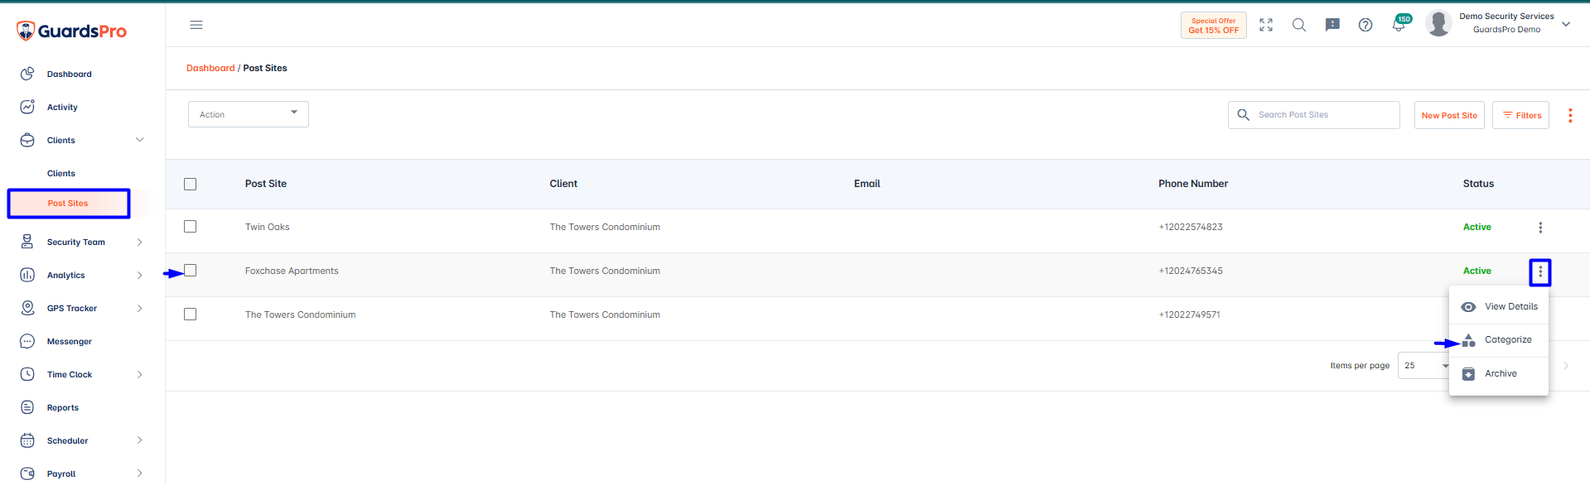1590x485 pixels.
Task: Click the Search Post Sites field
Action: 1314,115
